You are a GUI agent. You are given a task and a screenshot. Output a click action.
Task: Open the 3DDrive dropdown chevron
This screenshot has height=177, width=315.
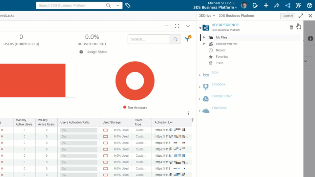(x=214, y=16)
